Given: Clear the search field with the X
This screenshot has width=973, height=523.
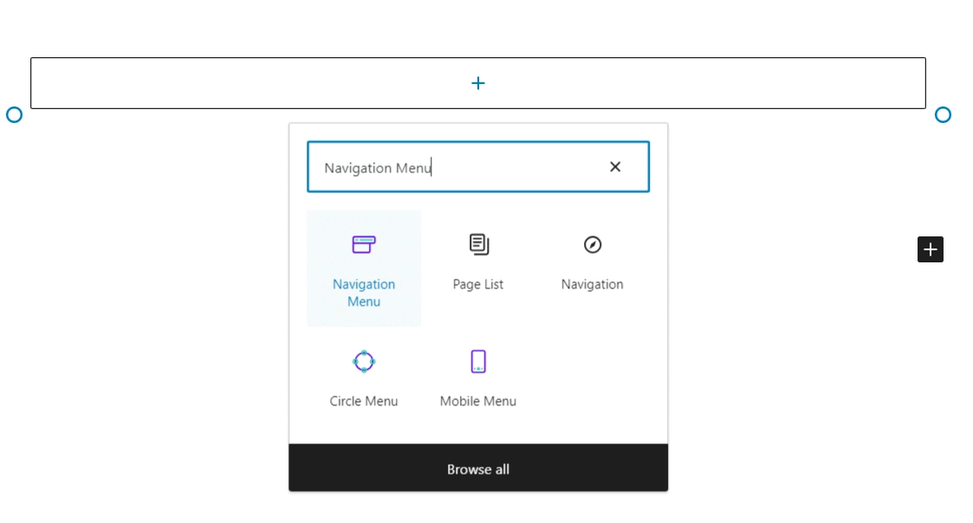Looking at the screenshot, I should click(x=614, y=166).
